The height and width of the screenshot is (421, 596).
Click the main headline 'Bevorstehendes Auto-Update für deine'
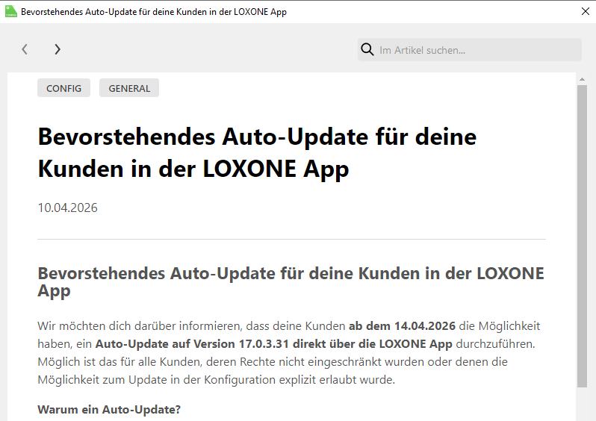[x=257, y=137]
